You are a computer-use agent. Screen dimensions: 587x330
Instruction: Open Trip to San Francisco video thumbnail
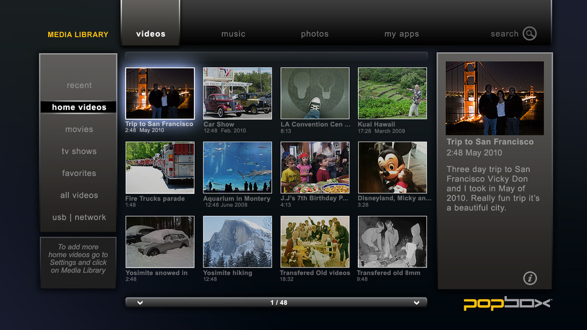point(160,93)
